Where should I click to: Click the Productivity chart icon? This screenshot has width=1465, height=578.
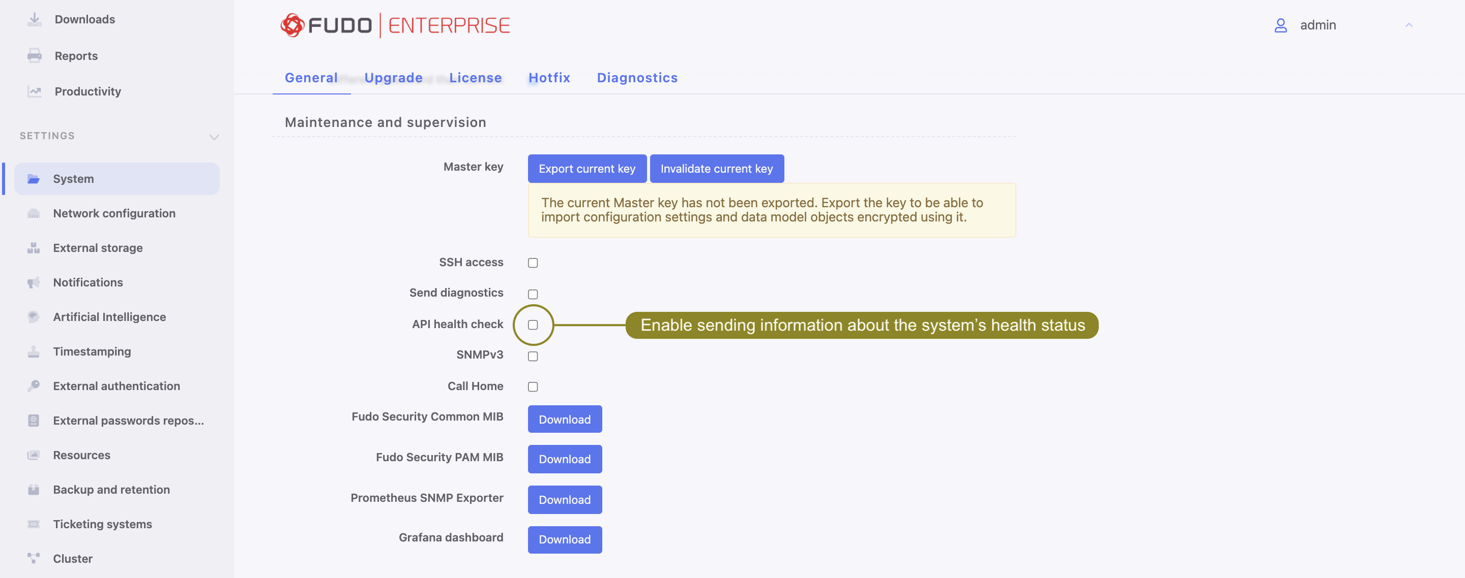(x=34, y=91)
